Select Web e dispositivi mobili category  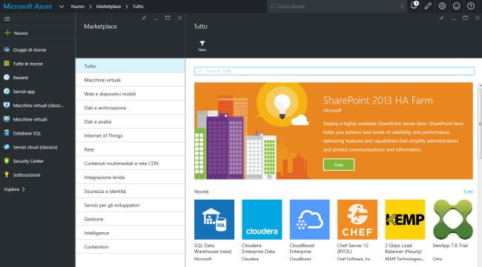(x=131, y=94)
